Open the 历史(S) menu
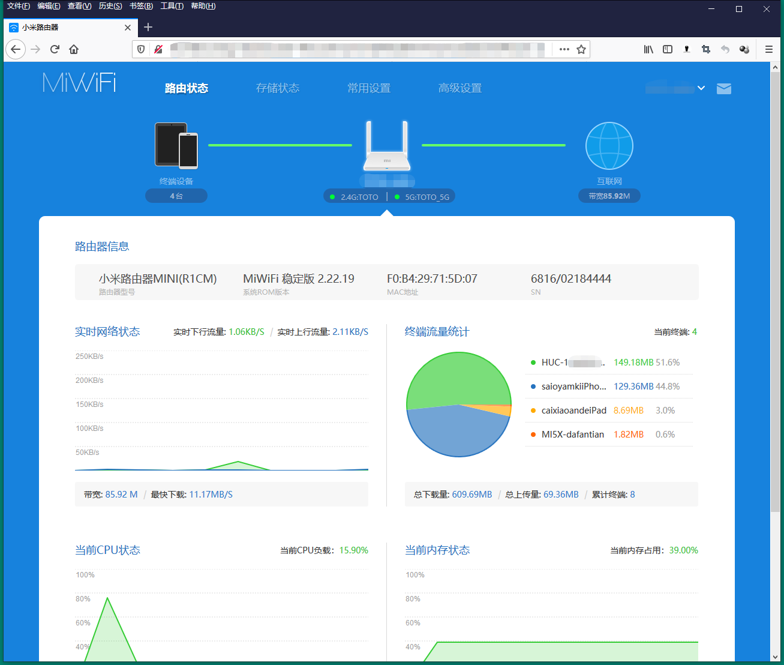 (110, 6)
